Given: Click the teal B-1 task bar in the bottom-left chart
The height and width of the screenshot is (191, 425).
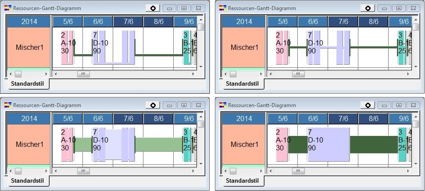Looking at the screenshot, I should click(186, 144).
